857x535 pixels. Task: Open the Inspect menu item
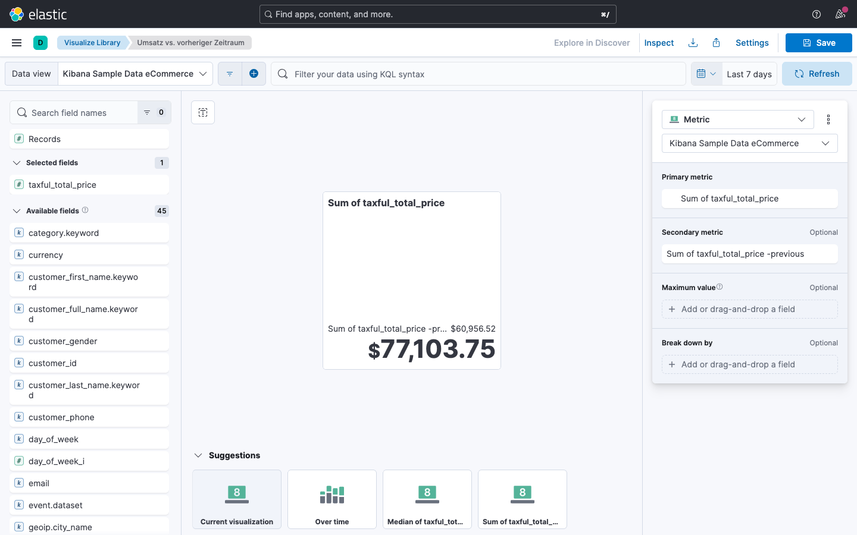click(x=659, y=43)
